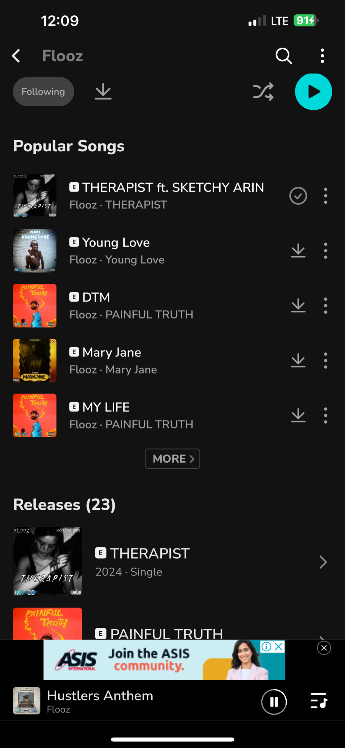The image size is (345, 748).
Task: Open search with the magnifier icon
Action: (x=284, y=56)
